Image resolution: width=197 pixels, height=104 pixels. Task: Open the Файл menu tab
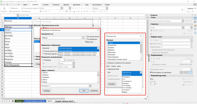(25, 5)
